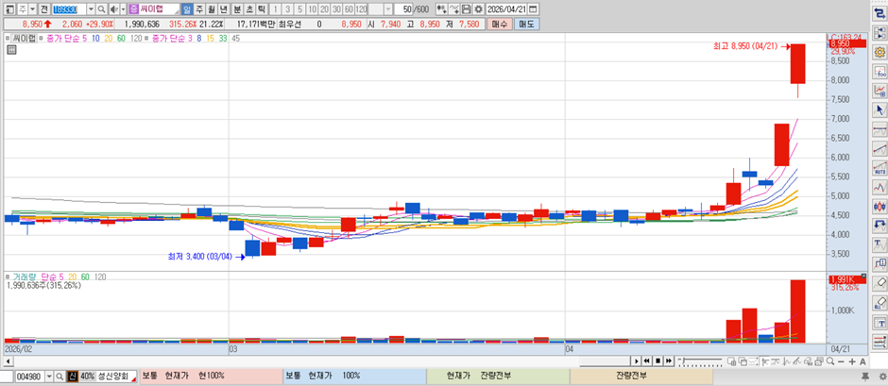Click the compare chart icon beside save icon
This screenshot has height=386, width=888.
(454, 9)
